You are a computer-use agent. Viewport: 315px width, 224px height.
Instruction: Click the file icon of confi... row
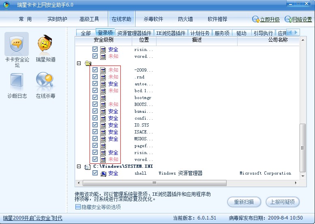[x=103, y=118]
